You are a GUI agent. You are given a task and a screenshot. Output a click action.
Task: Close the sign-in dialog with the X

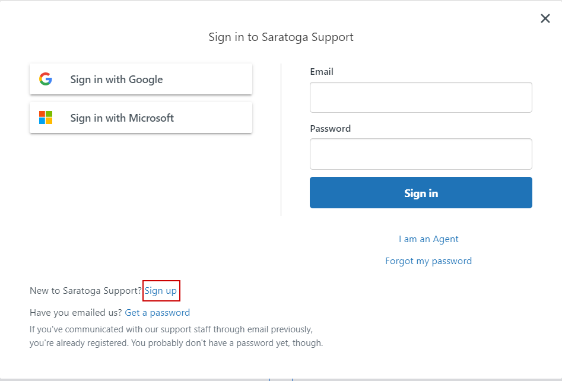click(x=545, y=18)
